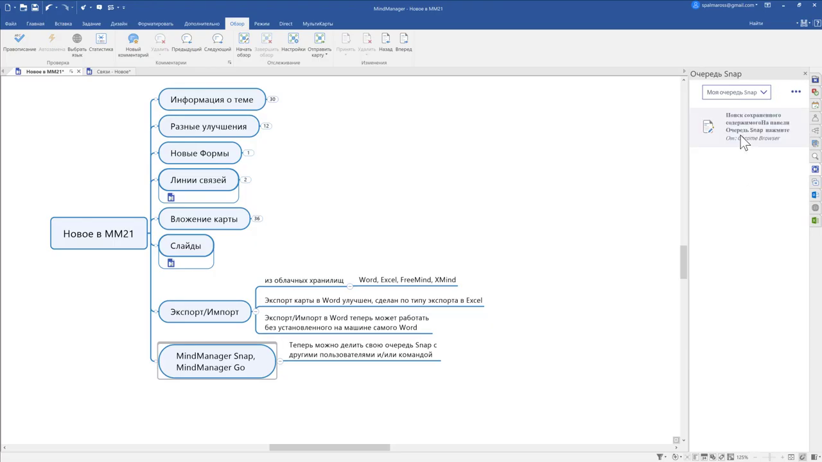The image size is (822, 462).
Task: Run the Правописание spell check
Action: pyautogui.click(x=19, y=44)
